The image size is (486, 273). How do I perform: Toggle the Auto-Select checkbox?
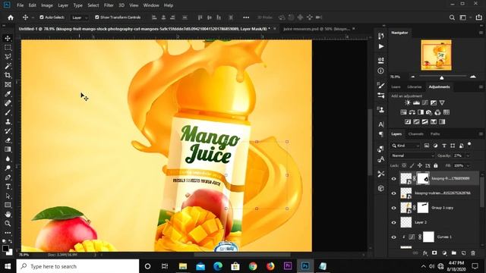pos(42,17)
